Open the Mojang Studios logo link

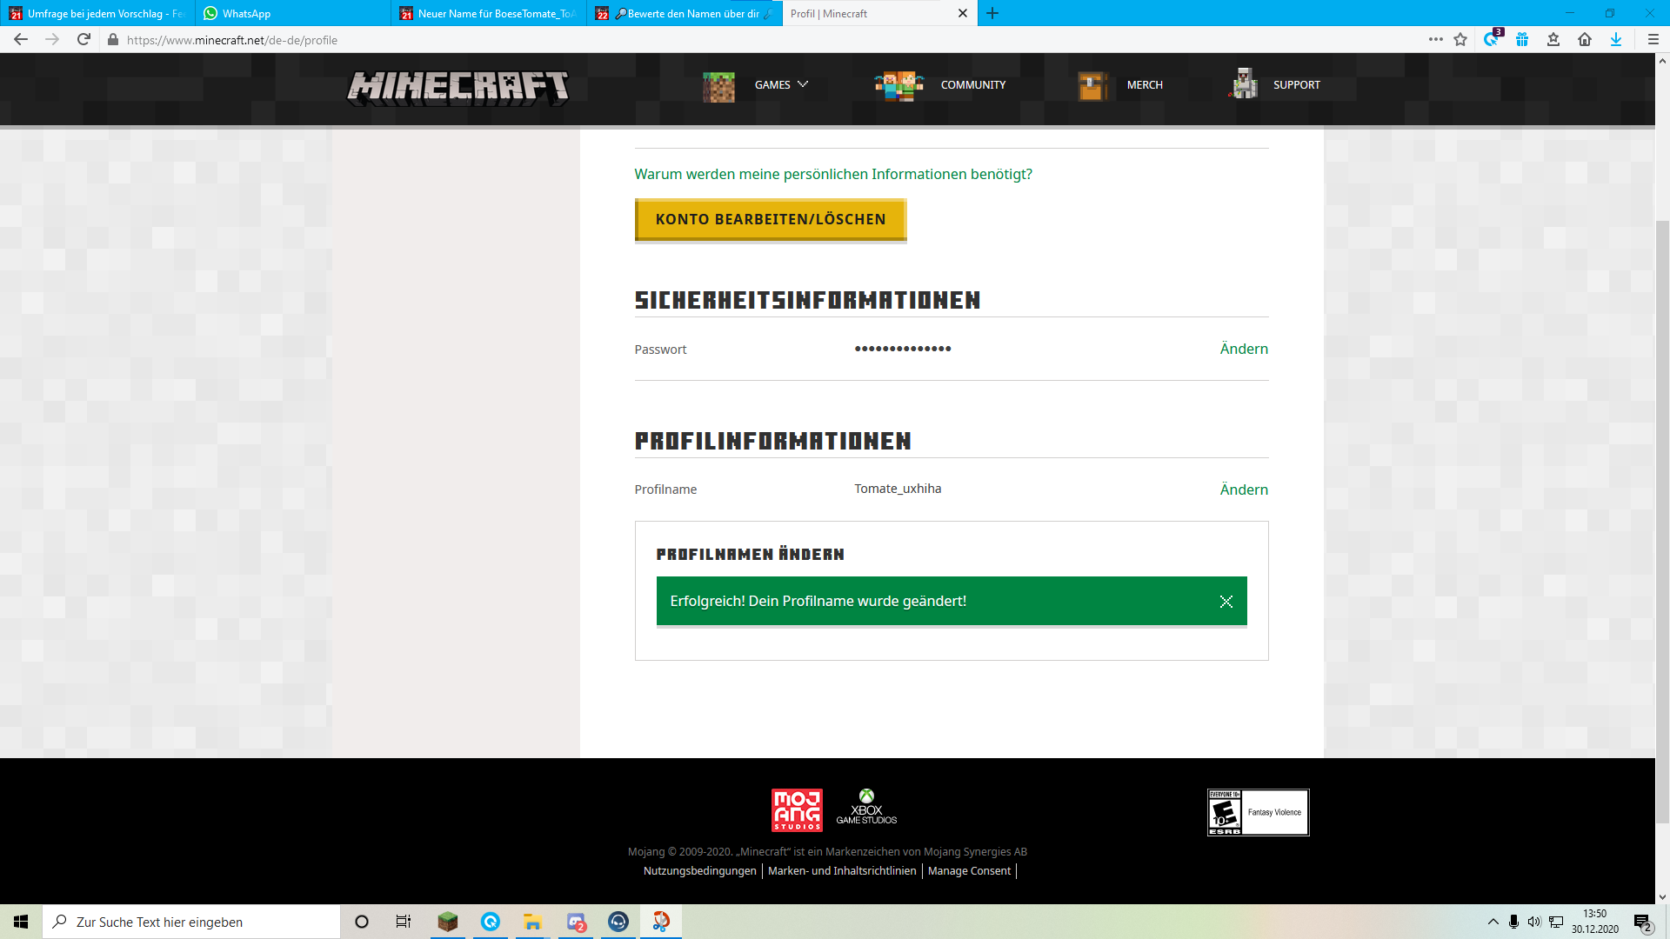[x=797, y=810]
